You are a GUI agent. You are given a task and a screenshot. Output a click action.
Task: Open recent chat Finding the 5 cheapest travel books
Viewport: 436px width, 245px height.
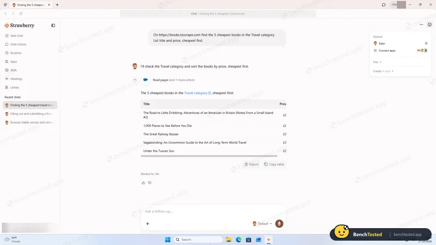coord(30,105)
